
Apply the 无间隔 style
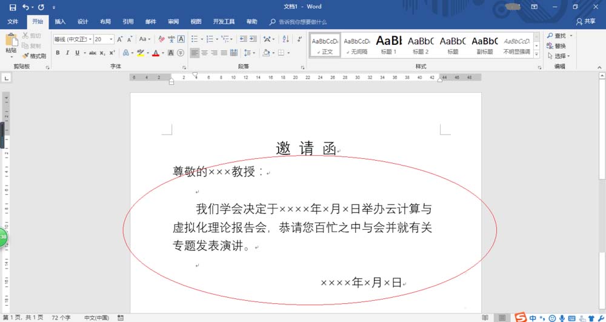pyautogui.click(x=357, y=45)
